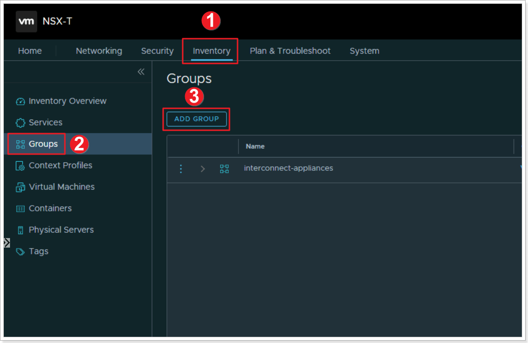
Task: Click the Tags icon
Action: pyautogui.click(x=20, y=252)
